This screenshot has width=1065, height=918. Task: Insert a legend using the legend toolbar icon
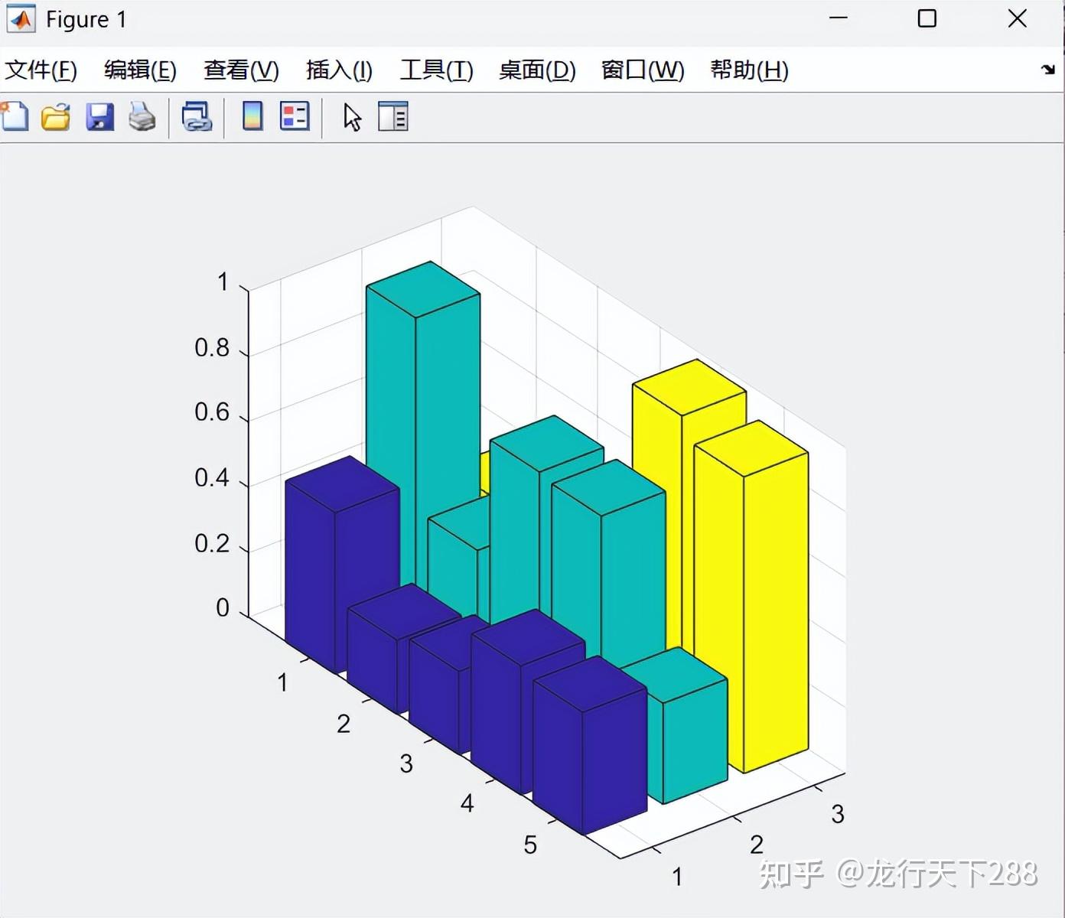[x=295, y=116]
